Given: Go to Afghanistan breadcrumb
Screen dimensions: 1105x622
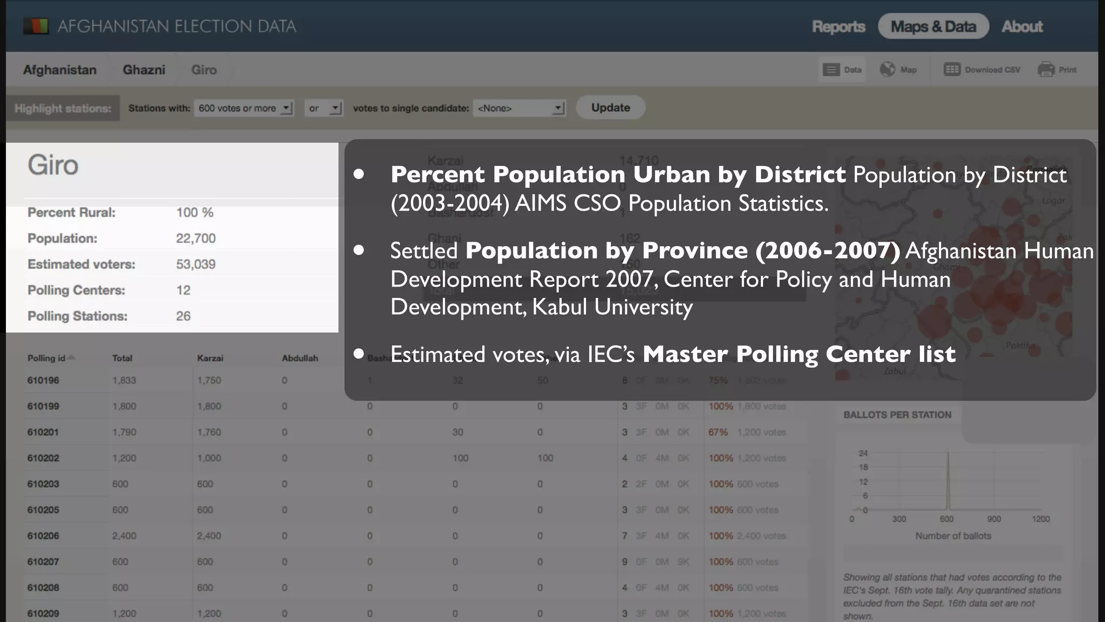Looking at the screenshot, I should pos(60,70).
